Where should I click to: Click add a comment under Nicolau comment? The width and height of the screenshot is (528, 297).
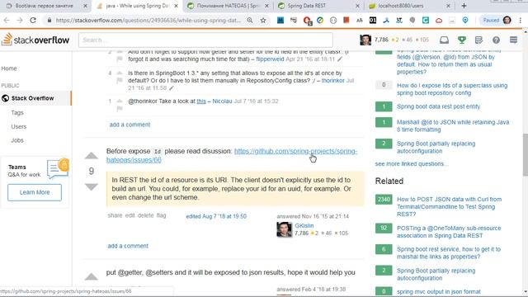click(x=130, y=125)
